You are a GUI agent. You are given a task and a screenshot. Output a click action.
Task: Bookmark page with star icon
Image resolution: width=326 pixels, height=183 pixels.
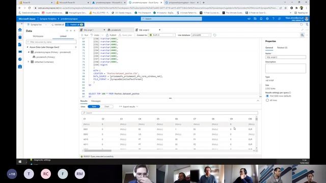285,8
